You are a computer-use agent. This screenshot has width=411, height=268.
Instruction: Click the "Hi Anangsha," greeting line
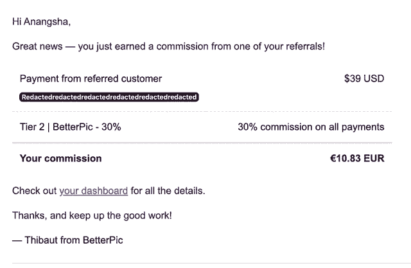coord(41,22)
